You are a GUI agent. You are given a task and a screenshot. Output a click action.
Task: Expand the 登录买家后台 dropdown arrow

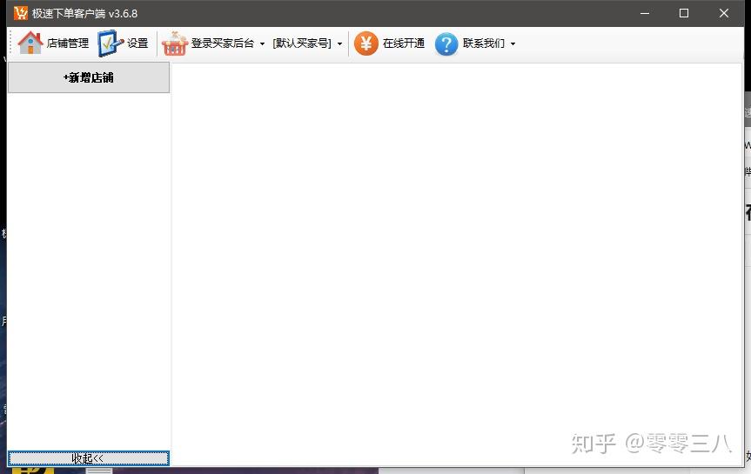(262, 44)
